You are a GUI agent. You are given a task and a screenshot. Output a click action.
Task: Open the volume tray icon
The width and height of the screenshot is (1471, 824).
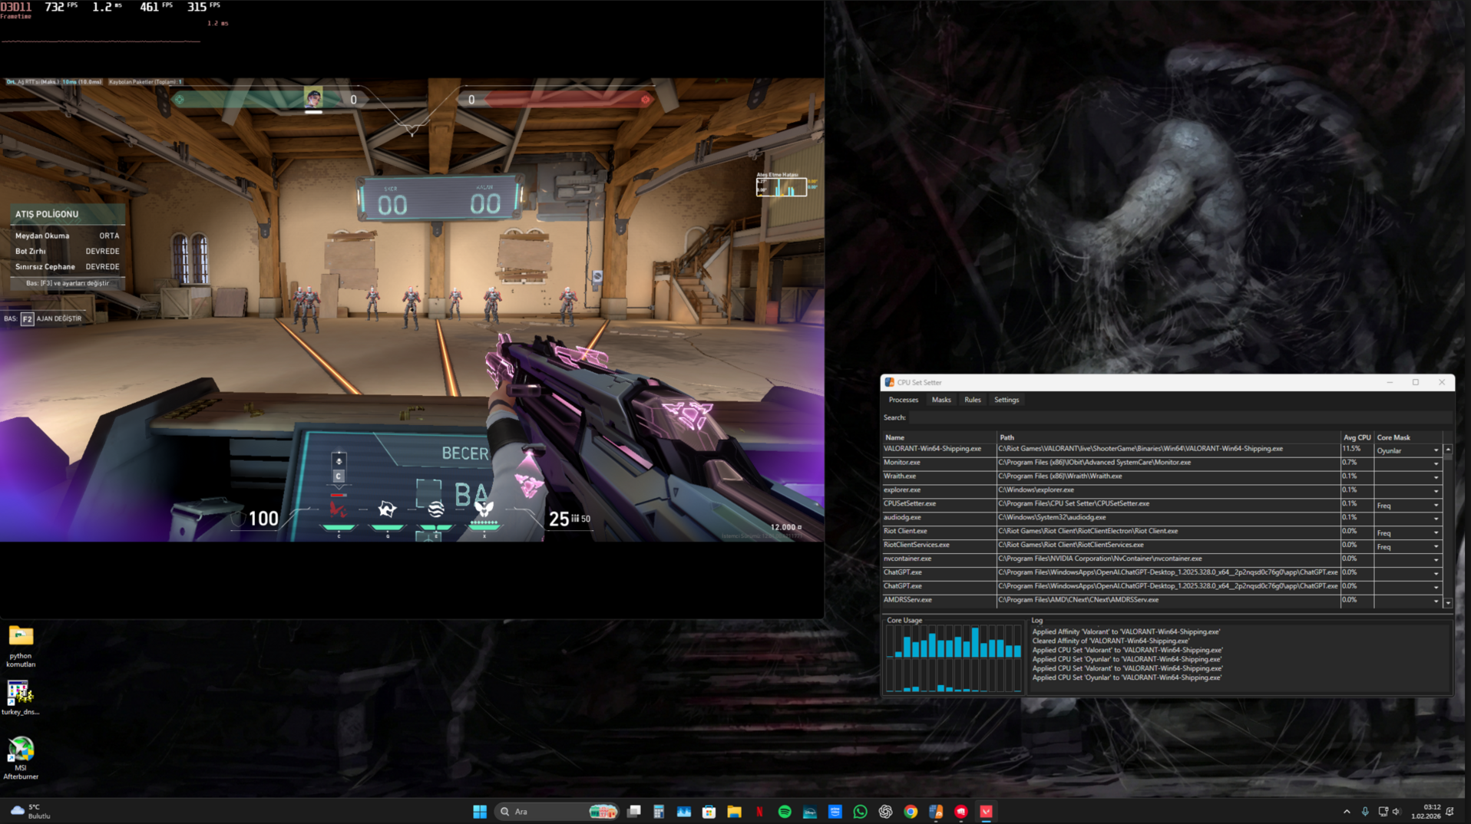point(1397,812)
